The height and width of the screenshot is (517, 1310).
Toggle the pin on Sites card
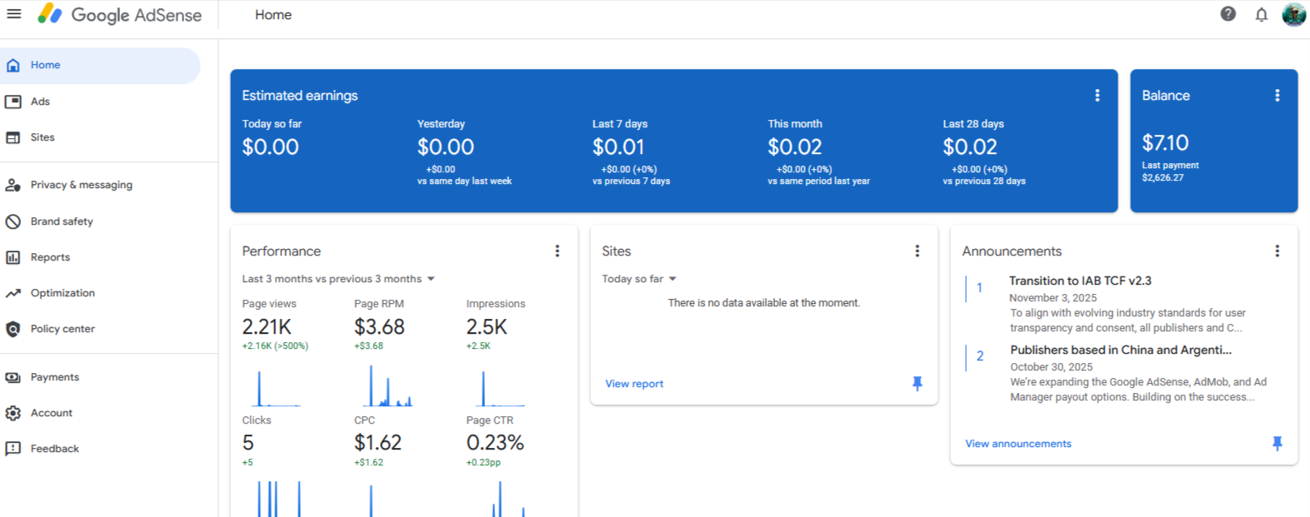coord(917,384)
